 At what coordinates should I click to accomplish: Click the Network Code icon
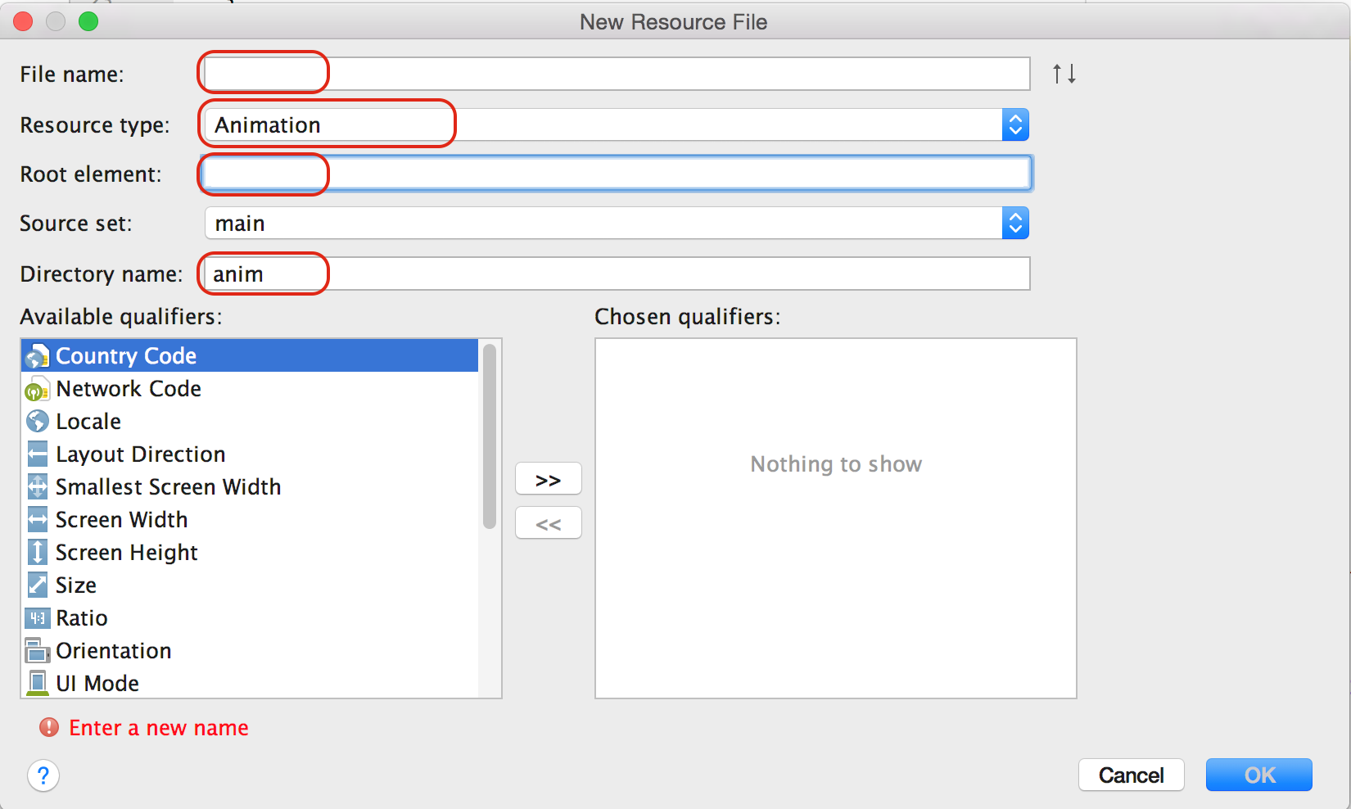coord(38,389)
